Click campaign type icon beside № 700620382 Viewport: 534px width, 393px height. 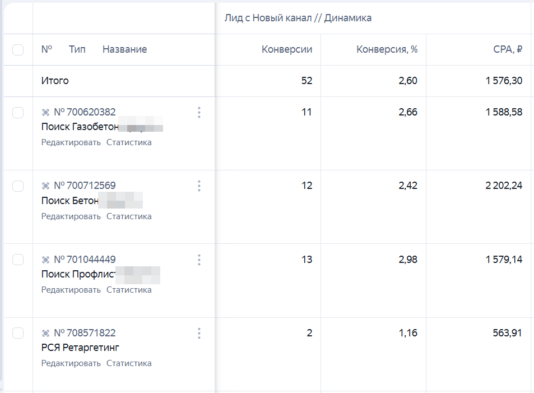click(45, 112)
